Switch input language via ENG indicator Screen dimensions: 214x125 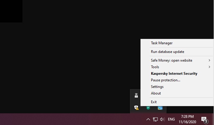coord(171,119)
